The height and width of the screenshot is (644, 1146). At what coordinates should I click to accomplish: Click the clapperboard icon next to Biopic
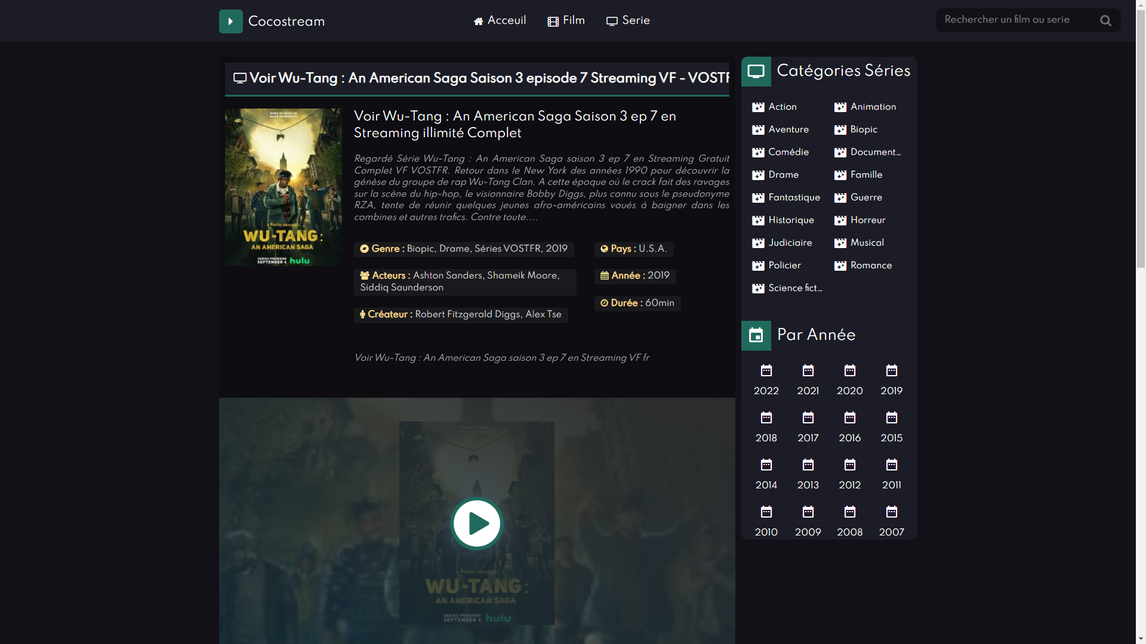tap(840, 130)
